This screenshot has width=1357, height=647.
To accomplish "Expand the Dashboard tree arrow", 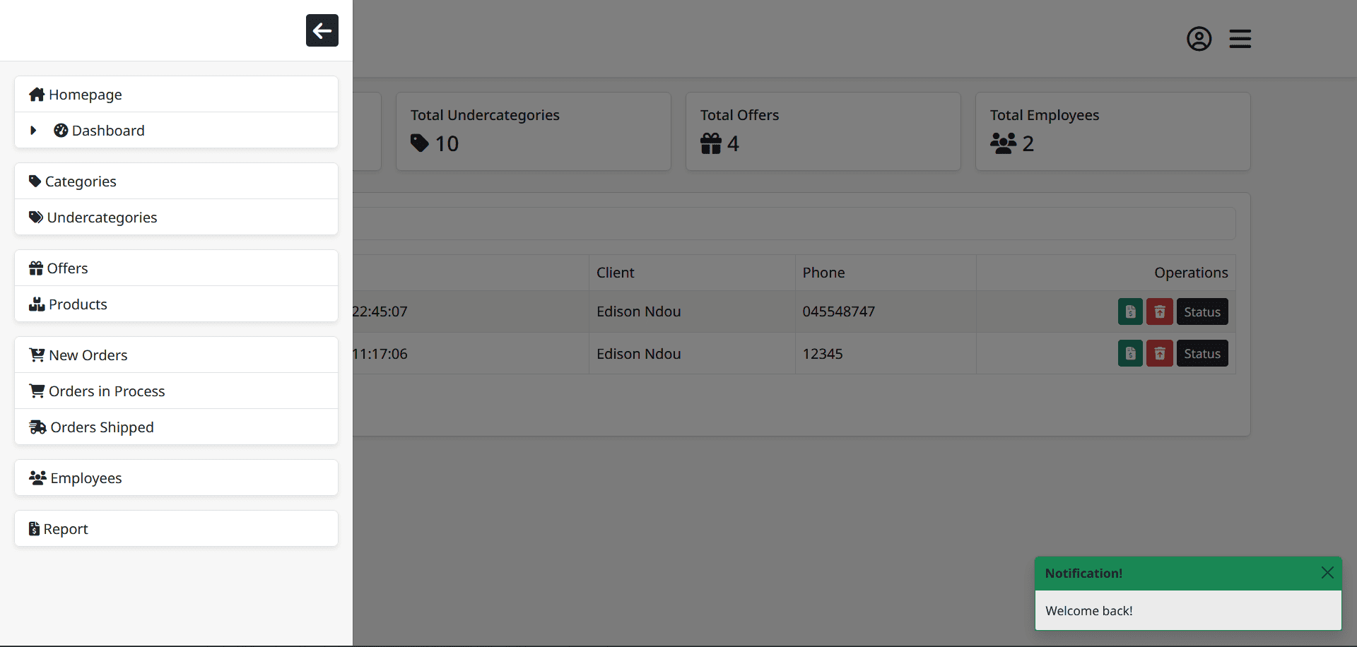I will 33,131.
